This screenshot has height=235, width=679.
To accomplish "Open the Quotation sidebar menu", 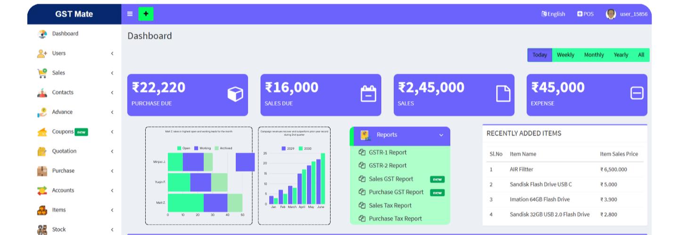I will pyautogui.click(x=64, y=151).
